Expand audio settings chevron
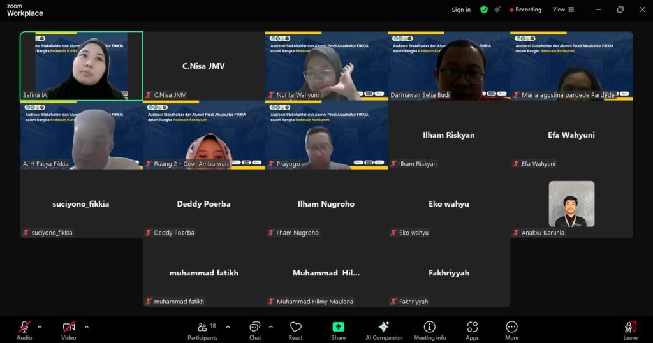This screenshot has height=343, width=653. pyautogui.click(x=40, y=327)
